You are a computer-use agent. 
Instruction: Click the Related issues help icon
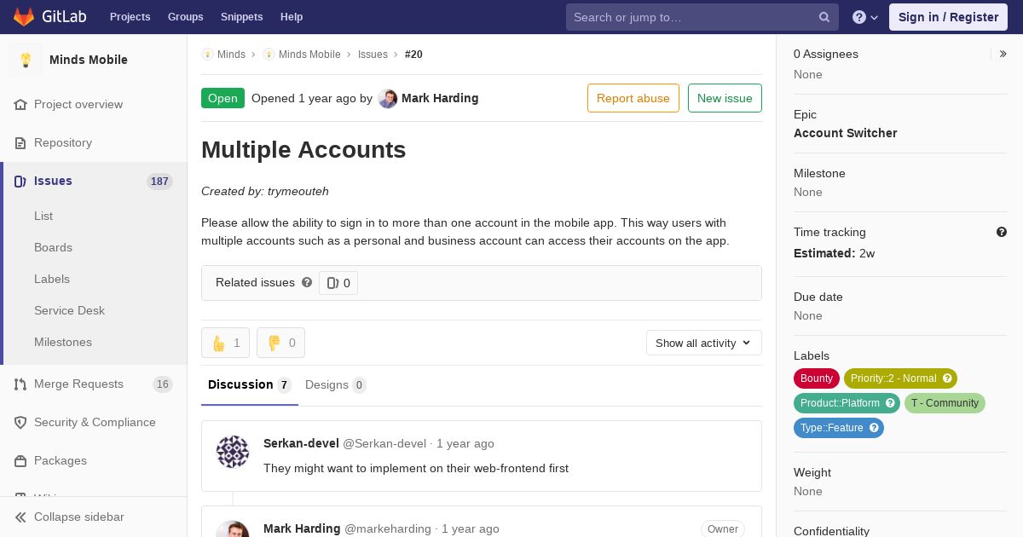pyautogui.click(x=307, y=282)
